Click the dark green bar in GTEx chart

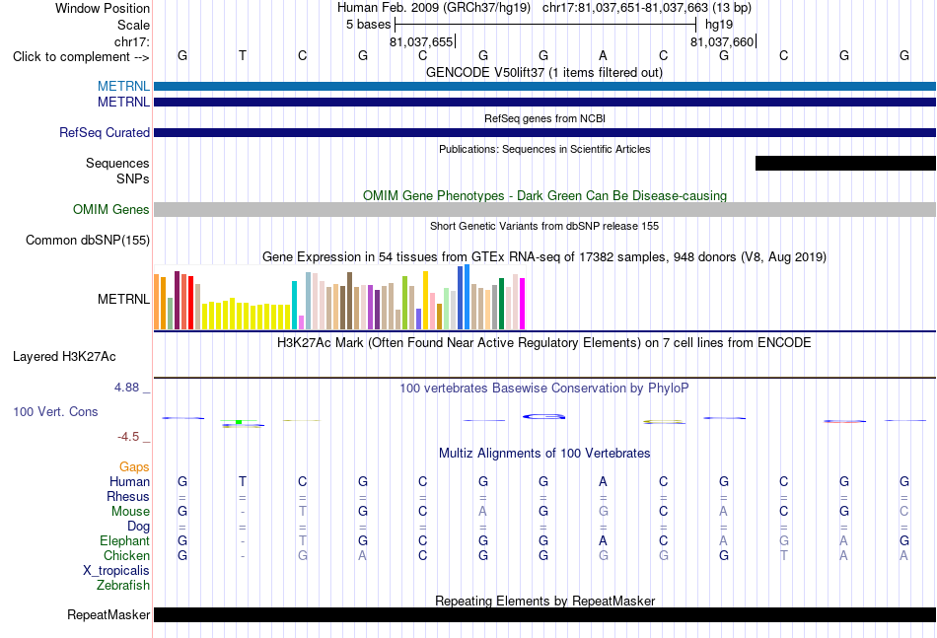(x=501, y=304)
